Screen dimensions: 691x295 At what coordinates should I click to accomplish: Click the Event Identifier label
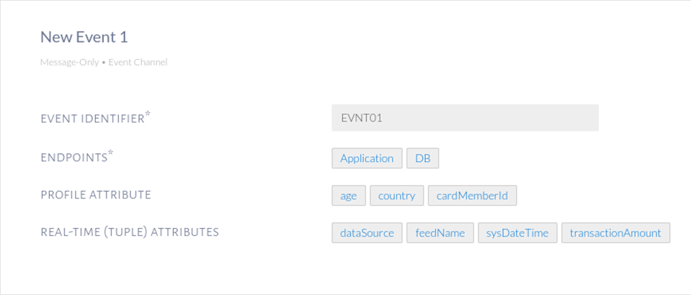coord(92,119)
